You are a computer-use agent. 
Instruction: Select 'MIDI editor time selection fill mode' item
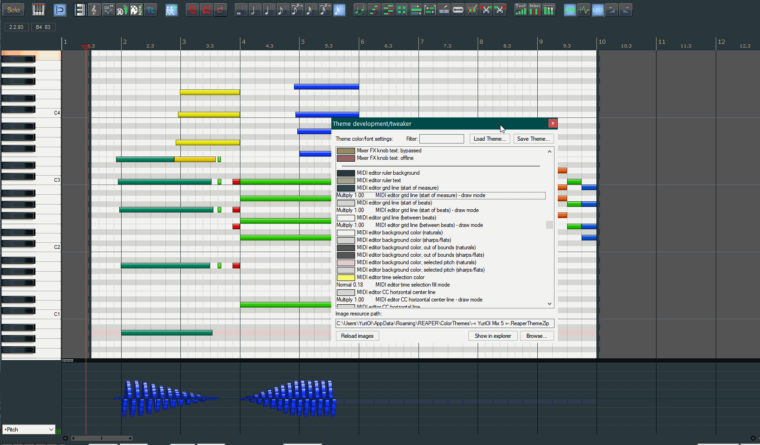click(x=412, y=285)
